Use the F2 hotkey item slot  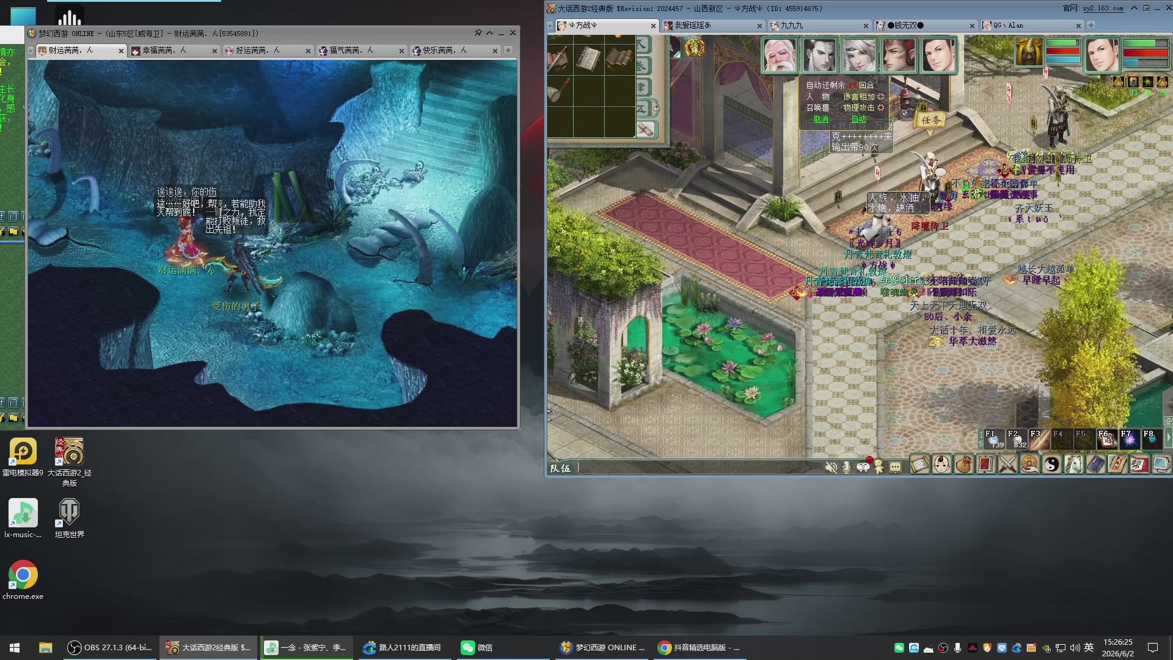tap(1016, 439)
